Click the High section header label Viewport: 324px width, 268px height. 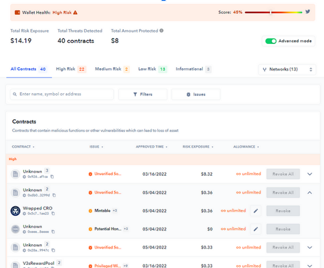tap(13, 159)
